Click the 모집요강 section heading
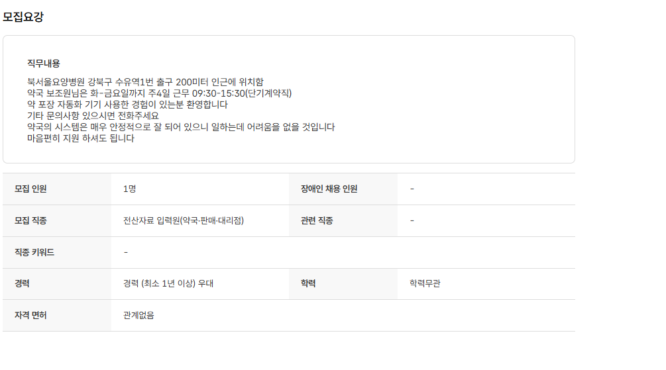The width and height of the screenshot is (666, 370). (23, 17)
